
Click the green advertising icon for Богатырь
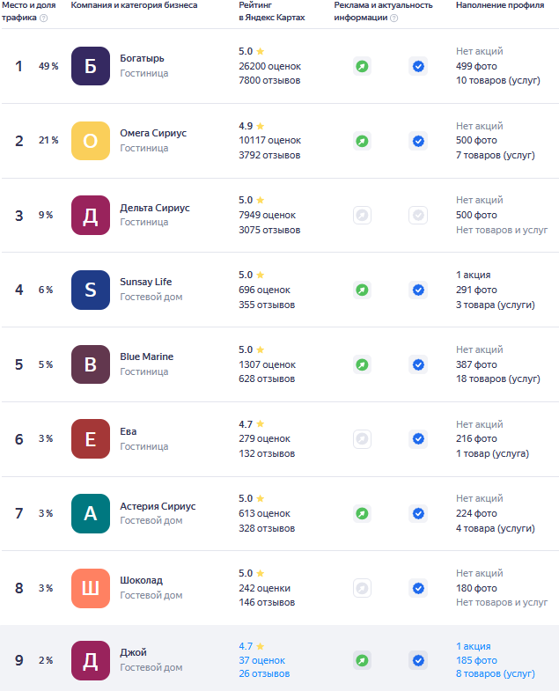(x=362, y=66)
